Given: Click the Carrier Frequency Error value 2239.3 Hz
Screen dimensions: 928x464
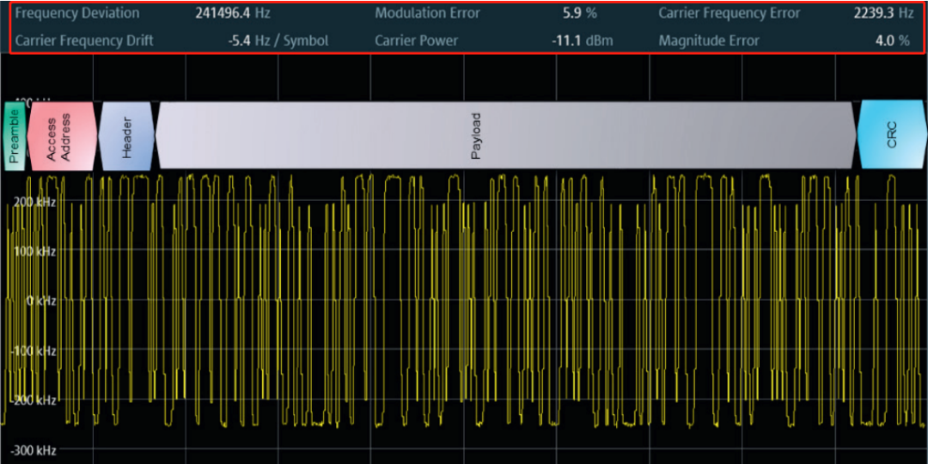Looking at the screenshot, I should (883, 13).
